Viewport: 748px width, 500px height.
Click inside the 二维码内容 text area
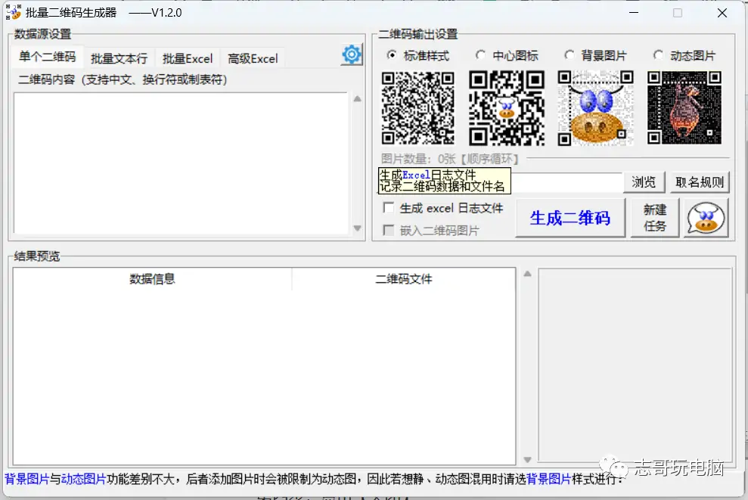[180, 163]
